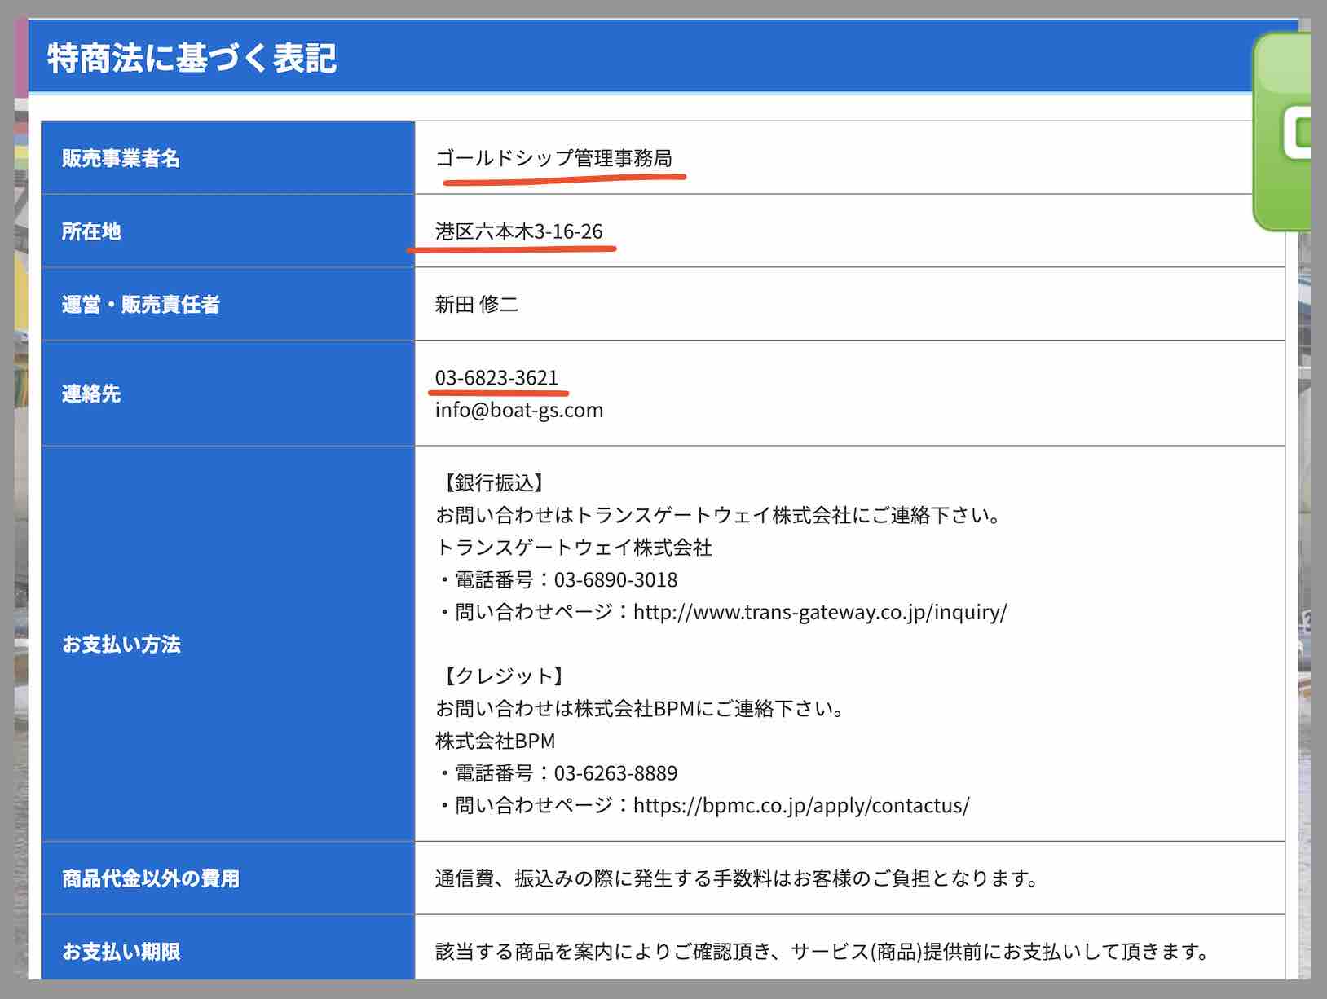Open the trans-gateway.co.jp inquiry link
Screen dimensions: 1327x999
click(819, 612)
